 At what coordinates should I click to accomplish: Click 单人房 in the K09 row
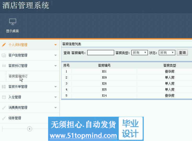tap(170, 77)
